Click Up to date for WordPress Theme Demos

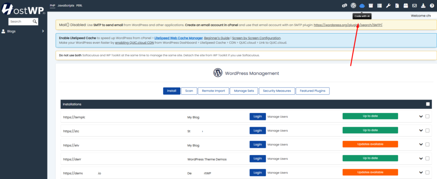point(370,158)
